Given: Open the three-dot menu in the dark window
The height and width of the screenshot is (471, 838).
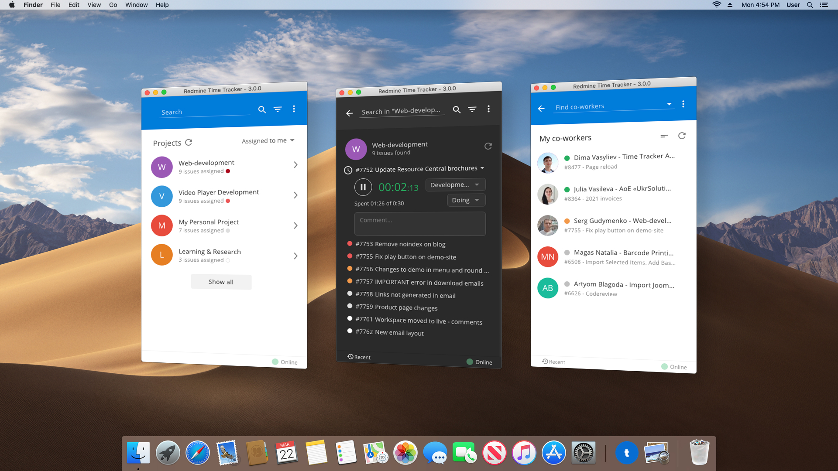Looking at the screenshot, I should pyautogui.click(x=488, y=109).
